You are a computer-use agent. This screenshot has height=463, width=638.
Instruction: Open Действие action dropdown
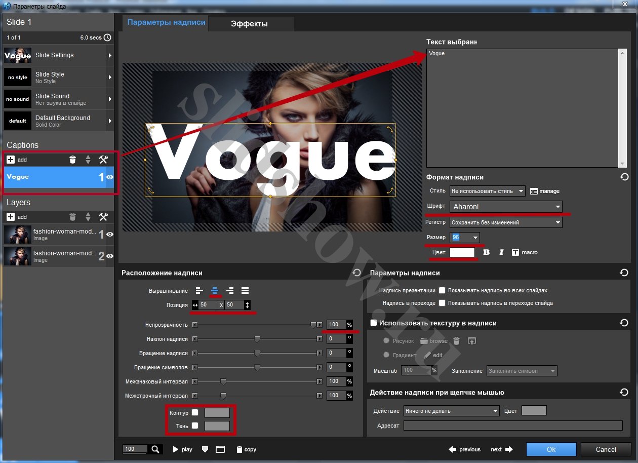pos(451,411)
